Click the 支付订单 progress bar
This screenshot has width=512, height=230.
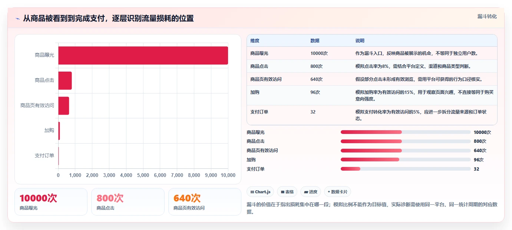coord(406,169)
